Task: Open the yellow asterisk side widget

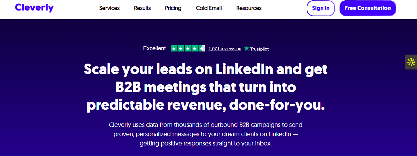Action: [x=411, y=62]
